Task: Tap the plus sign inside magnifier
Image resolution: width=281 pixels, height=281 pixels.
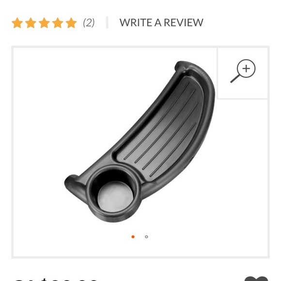Action: [246, 68]
